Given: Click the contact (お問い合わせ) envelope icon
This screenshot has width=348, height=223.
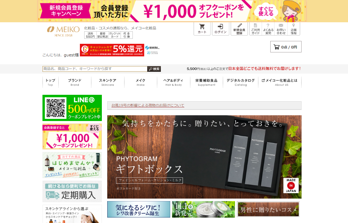Looking at the screenshot, I should point(281,29).
